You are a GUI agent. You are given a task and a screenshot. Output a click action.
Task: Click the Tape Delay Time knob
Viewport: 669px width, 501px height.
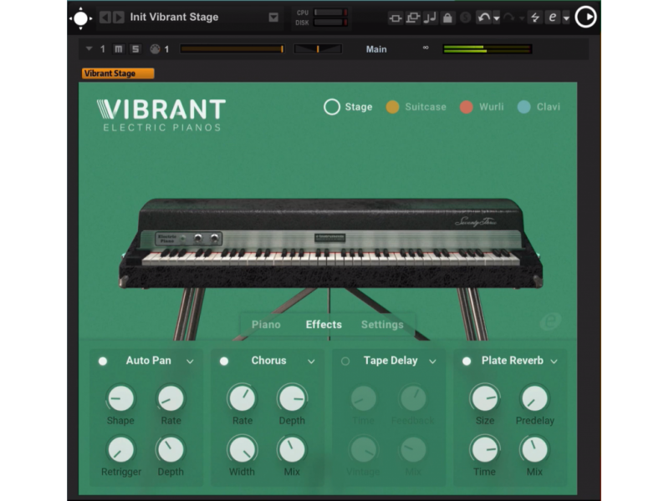(364, 399)
